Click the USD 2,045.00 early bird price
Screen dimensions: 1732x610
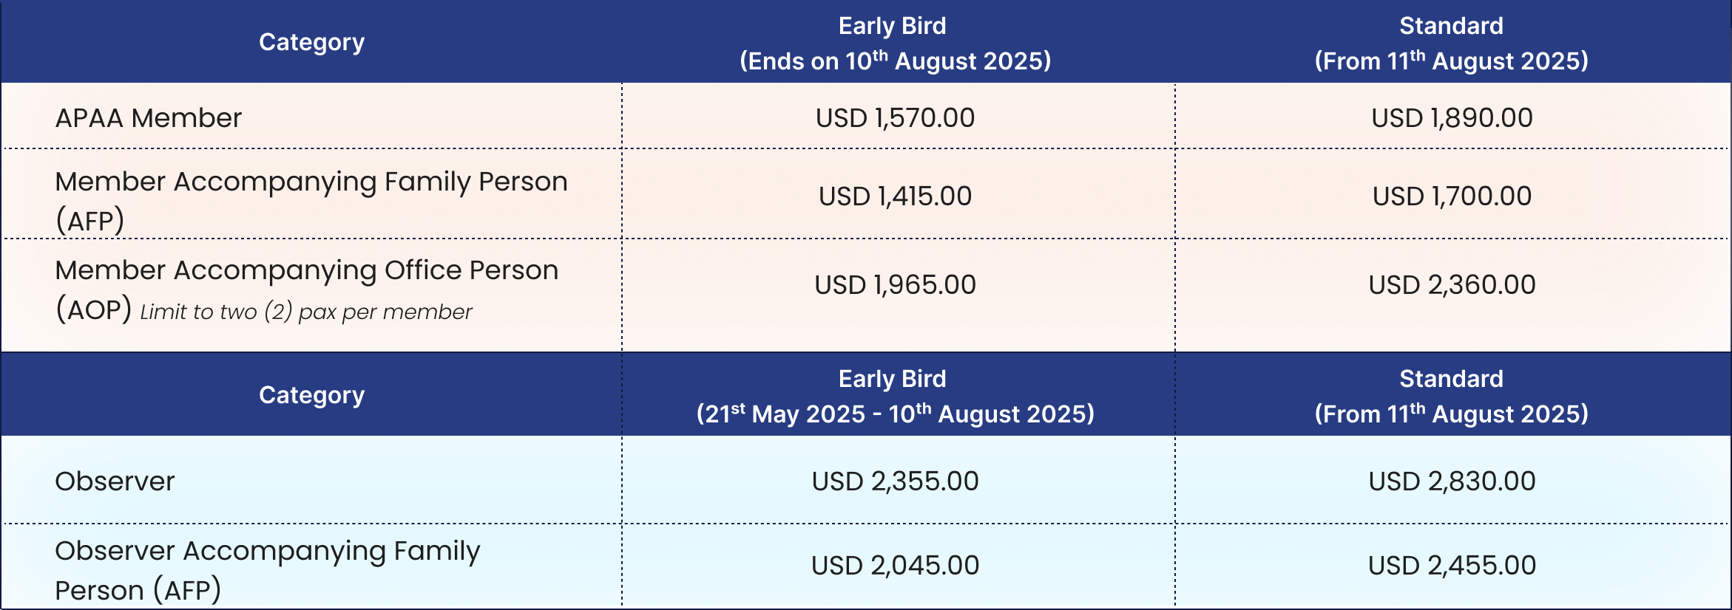tap(895, 566)
